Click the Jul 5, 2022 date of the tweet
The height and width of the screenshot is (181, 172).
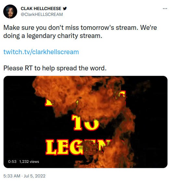point(34,176)
